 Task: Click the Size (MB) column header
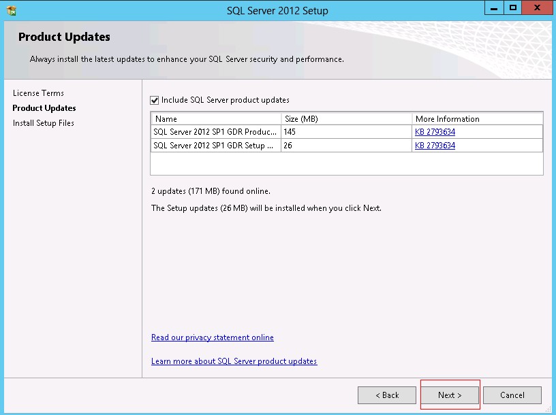tap(346, 118)
